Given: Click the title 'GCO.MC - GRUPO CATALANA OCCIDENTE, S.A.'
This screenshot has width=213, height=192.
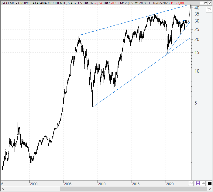Looking at the screenshot, I should [38, 3].
